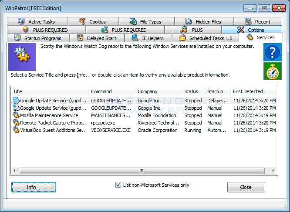Click the Hidden Files tab icon

(189, 21)
